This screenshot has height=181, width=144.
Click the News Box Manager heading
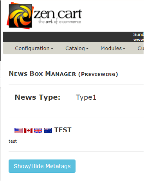(63, 74)
